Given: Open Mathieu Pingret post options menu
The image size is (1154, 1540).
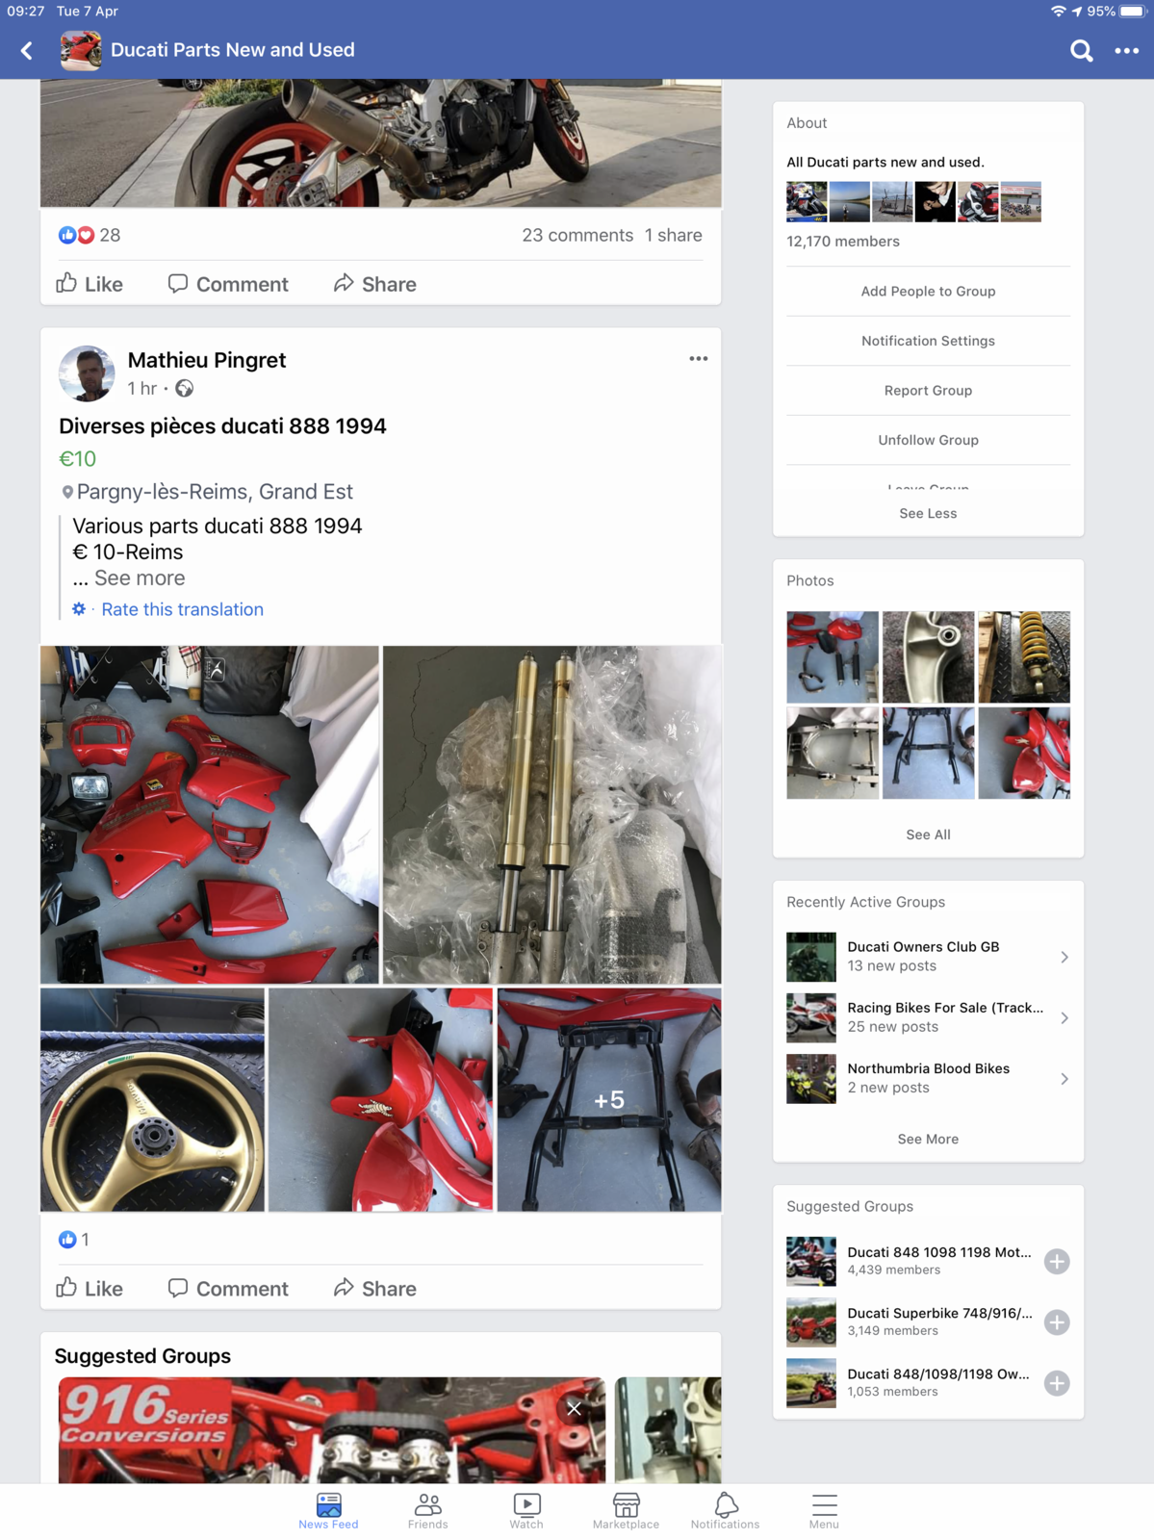Looking at the screenshot, I should [x=698, y=359].
